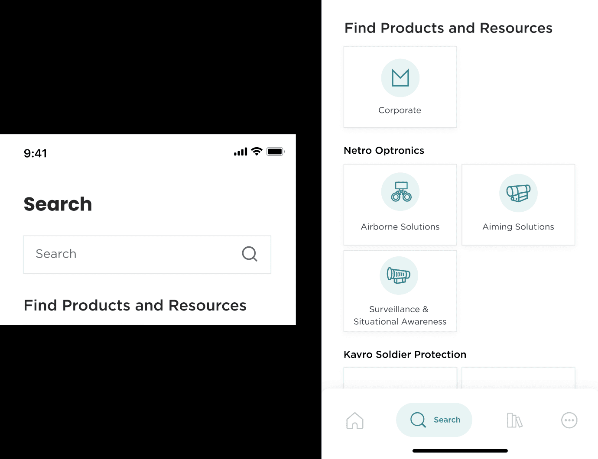Click the Airborne Solutions binoculars icon
The width and height of the screenshot is (598, 459).
pyautogui.click(x=401, y=192)
